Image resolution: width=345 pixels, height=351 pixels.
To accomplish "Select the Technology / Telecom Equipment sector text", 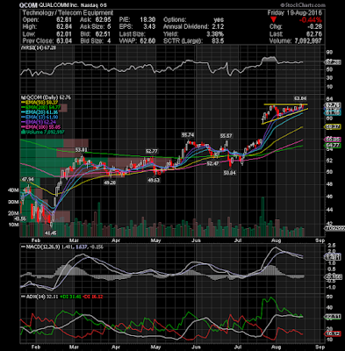I will 68,13.
